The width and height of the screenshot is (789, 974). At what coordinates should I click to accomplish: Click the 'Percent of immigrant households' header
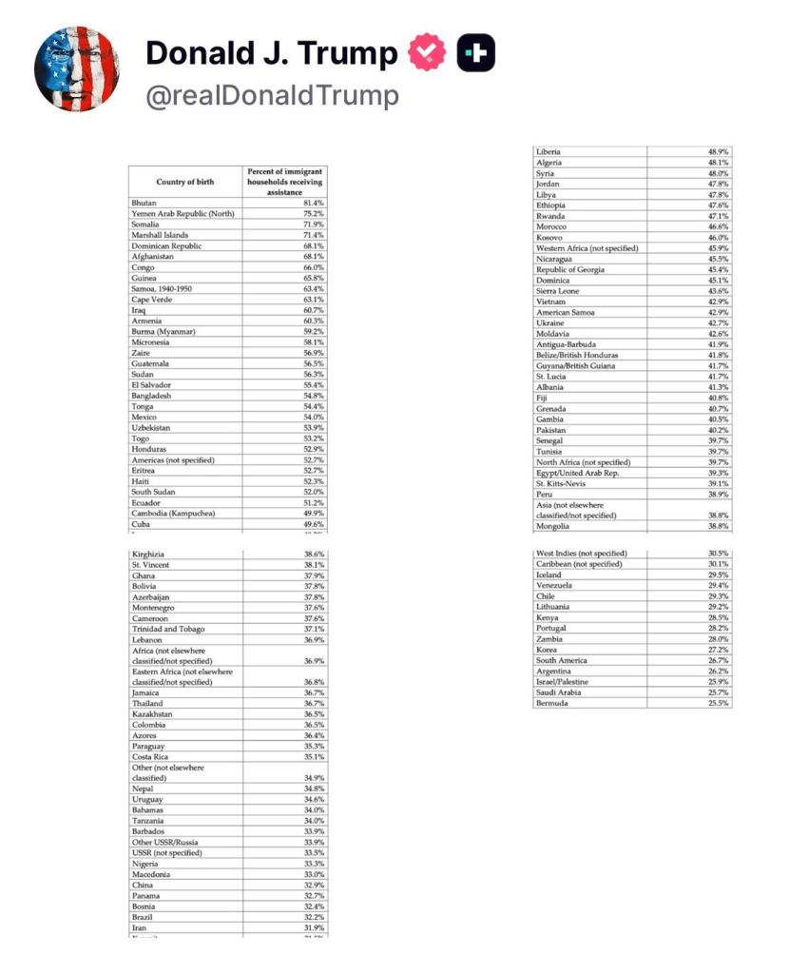click(284, 182)
